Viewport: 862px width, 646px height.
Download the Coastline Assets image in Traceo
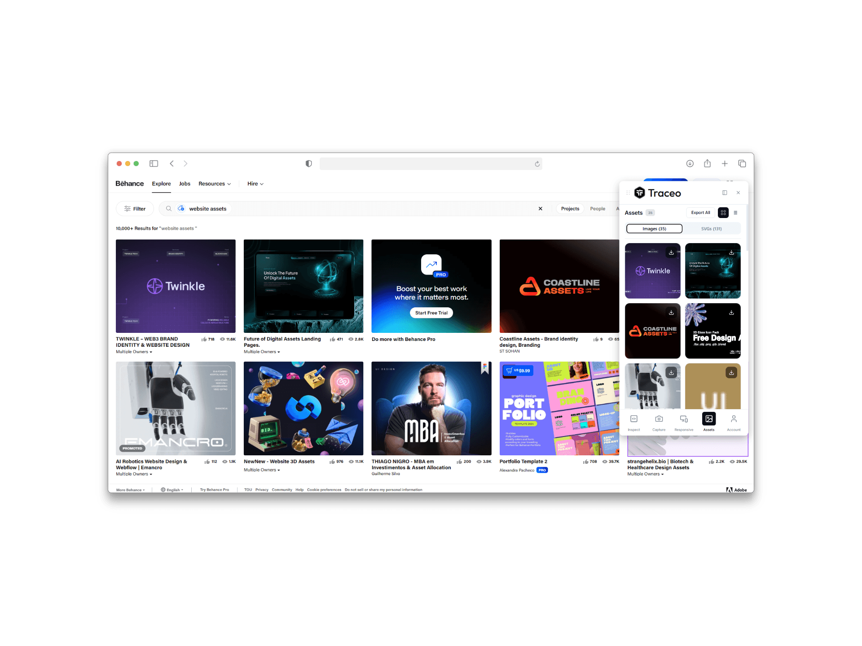(x=671, y=313)
